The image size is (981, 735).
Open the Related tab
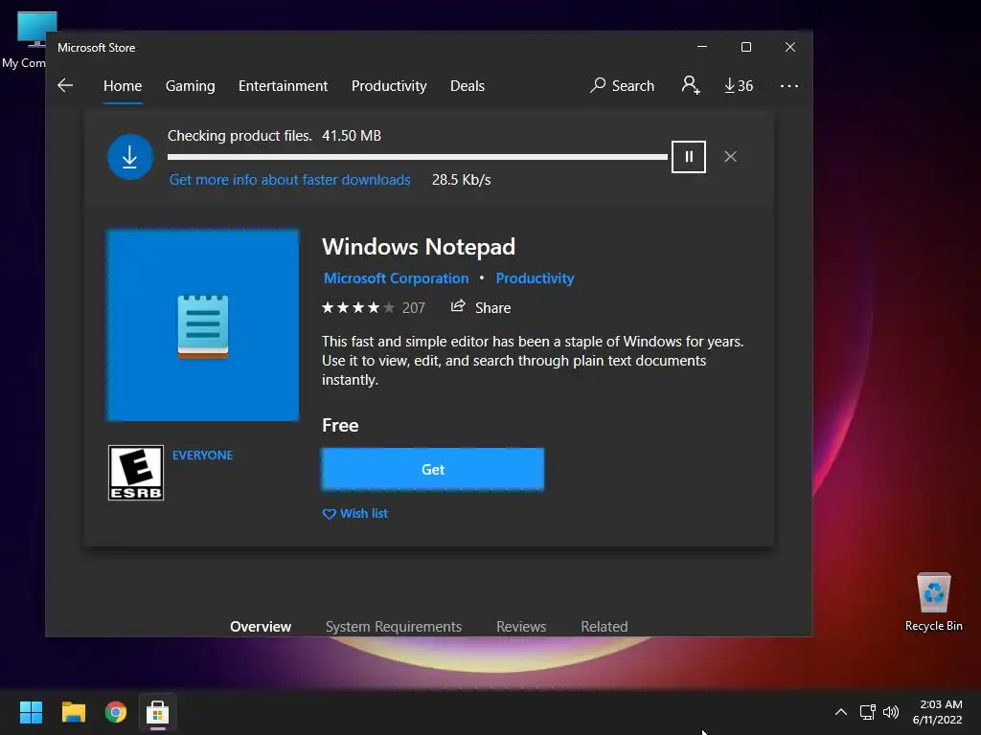click(605, 626)
